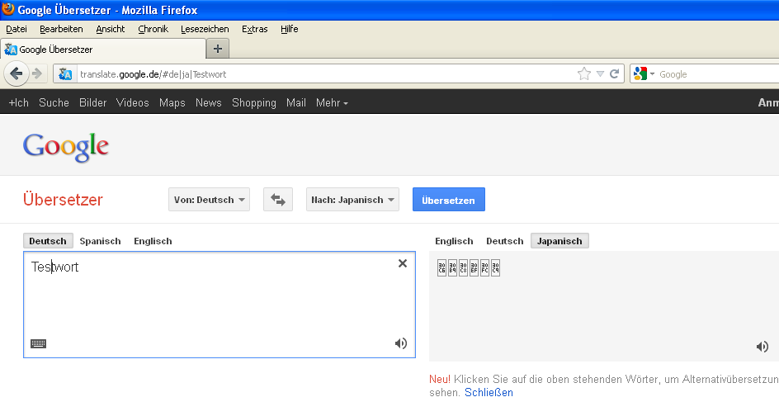Open the virtual keyboard icon in source box
The width and height of the screenshot is (779, 416).
38,343
